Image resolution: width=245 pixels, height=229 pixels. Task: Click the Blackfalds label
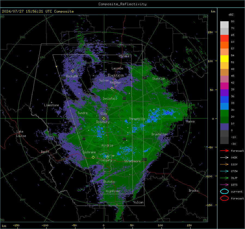[116, 75]
